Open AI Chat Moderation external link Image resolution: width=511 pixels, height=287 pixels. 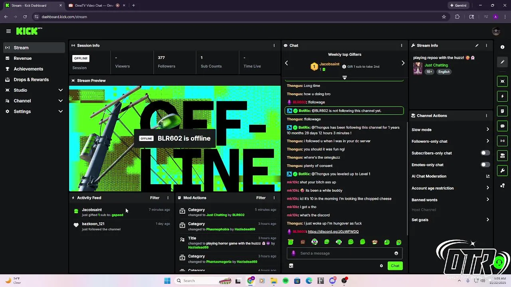(488, 176)
